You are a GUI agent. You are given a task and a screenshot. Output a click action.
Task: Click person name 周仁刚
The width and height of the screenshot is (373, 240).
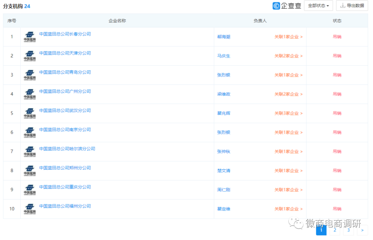(x=223, y=190)
